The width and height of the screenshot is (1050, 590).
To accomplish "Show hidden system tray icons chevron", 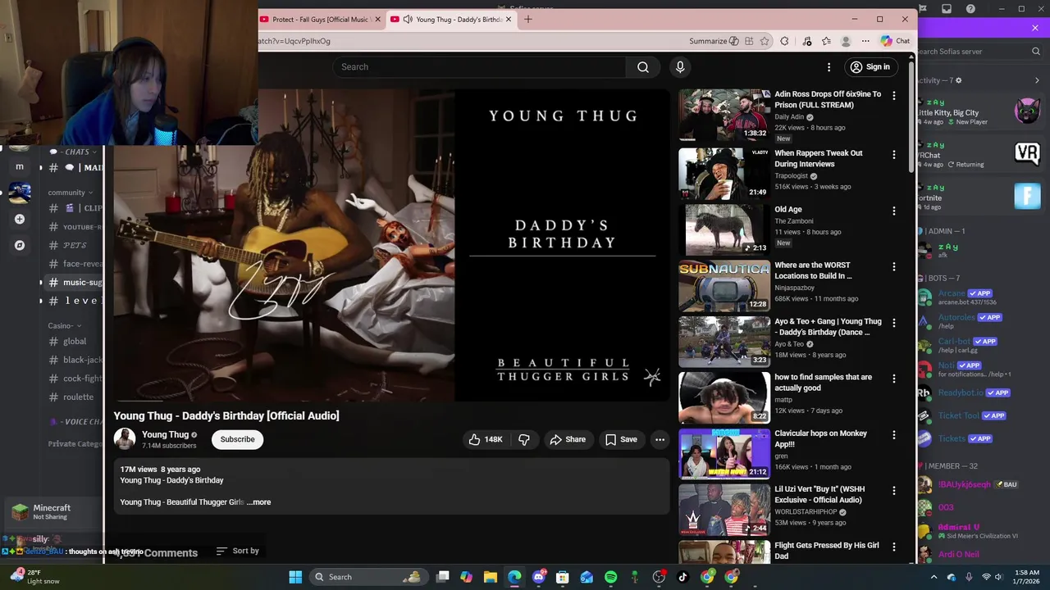I will click(x=934, y=577).
